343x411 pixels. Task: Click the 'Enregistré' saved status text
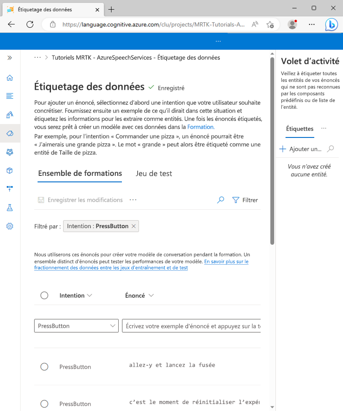coord(171,88)
